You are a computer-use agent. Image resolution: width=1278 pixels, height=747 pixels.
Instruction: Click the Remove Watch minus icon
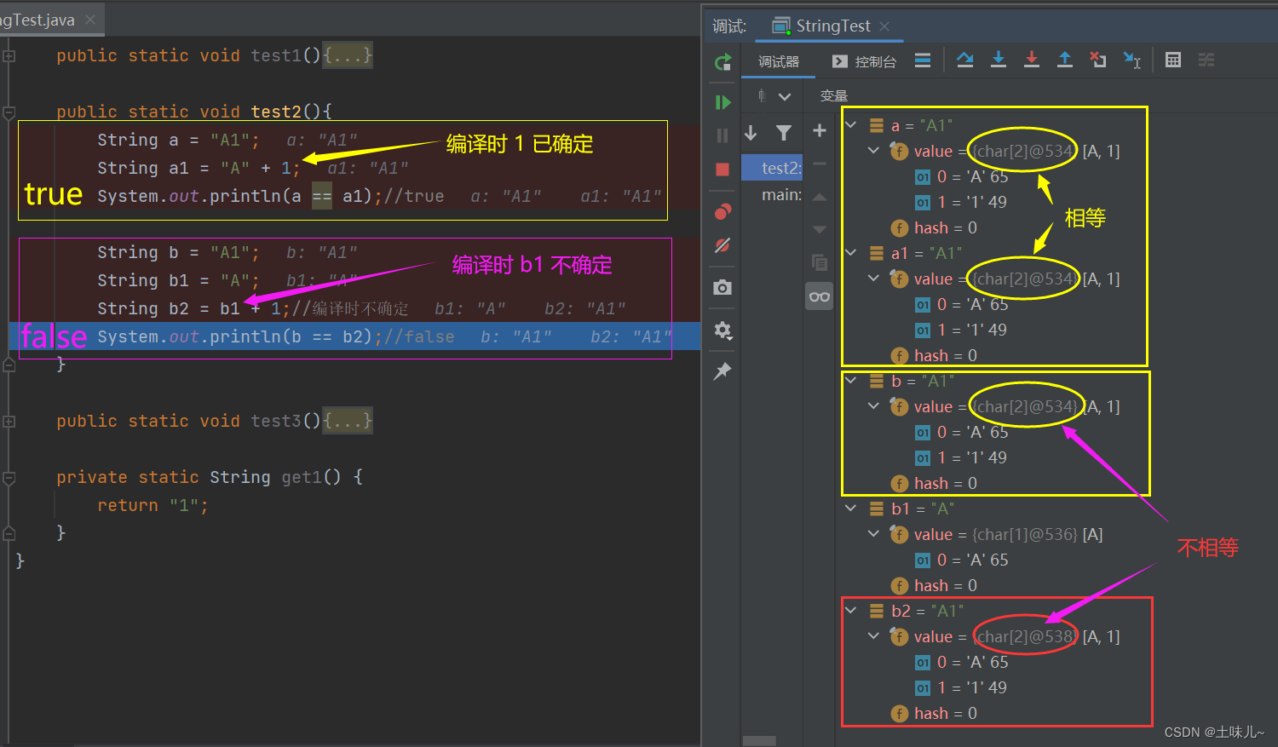pos(820,164)
